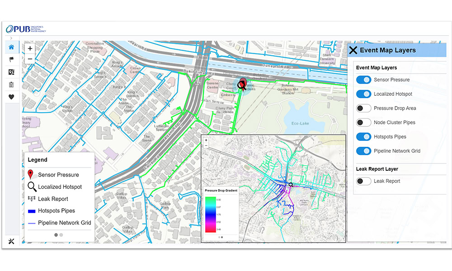This screenshot has width=452, height=271.
Task: Zoom in on the main map
Action: [30, 48]
